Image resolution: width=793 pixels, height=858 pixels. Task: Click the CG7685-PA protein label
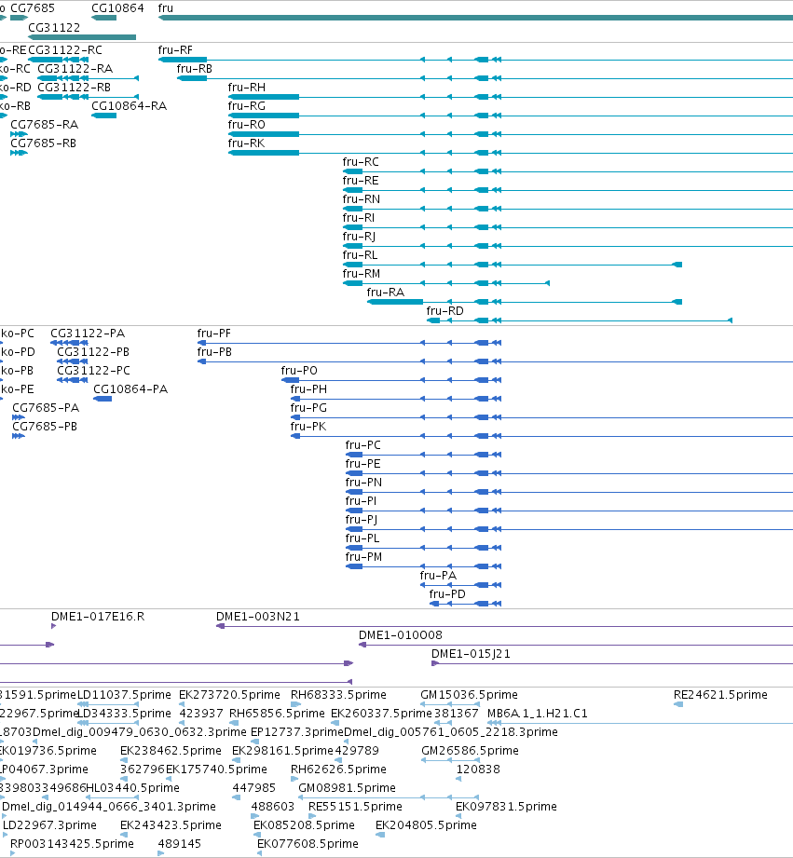46,408
